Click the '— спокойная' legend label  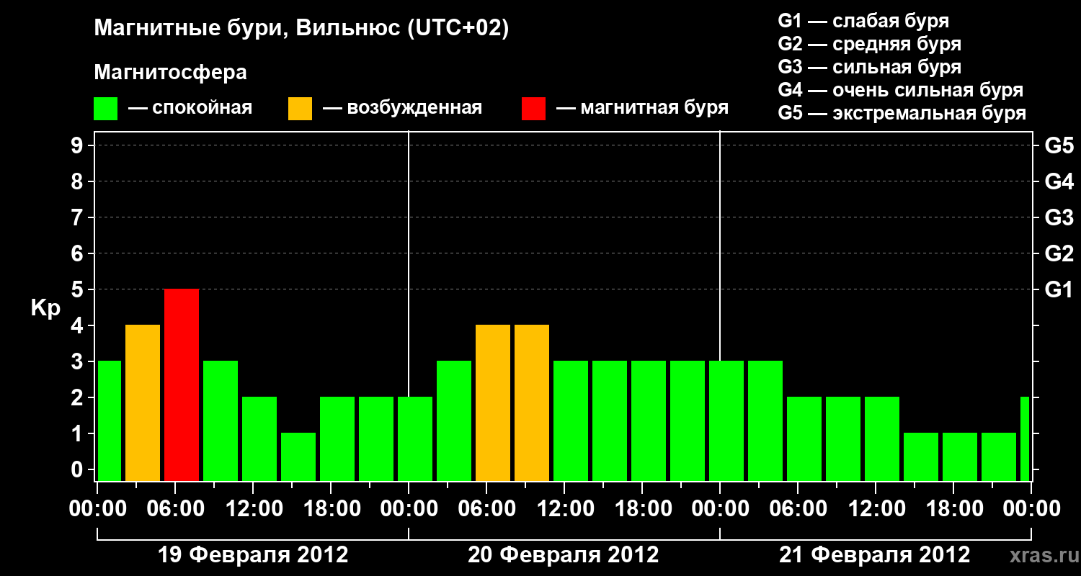(190, 109)
